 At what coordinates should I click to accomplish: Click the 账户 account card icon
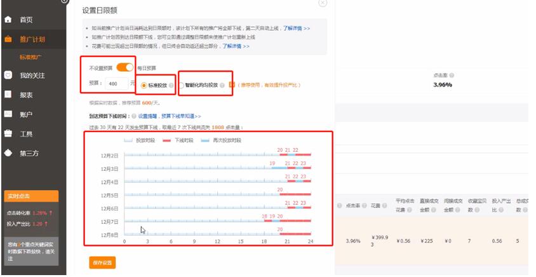(x=8, y=114)
